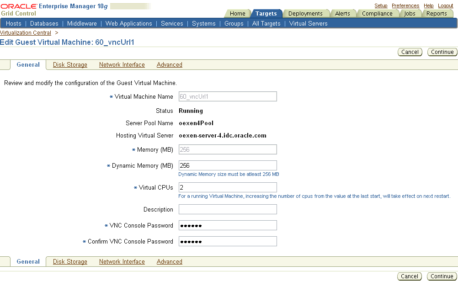The width and height of the screenshot is (458, 281).
Task: Click the bottom Cancel button
Action: [409, 276]
